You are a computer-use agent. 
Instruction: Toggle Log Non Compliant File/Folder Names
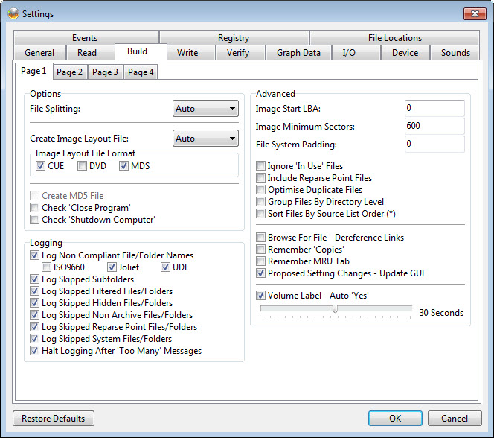pos(34,255)
